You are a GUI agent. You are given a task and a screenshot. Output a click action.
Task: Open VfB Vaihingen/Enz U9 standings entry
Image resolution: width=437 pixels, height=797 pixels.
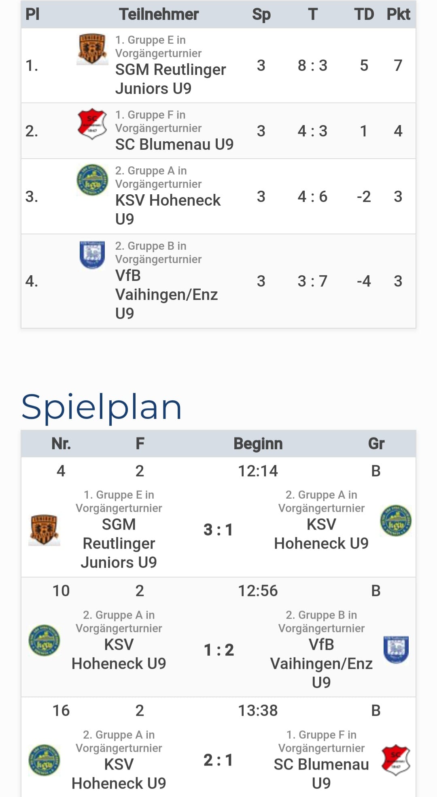(x=166, y=294)
